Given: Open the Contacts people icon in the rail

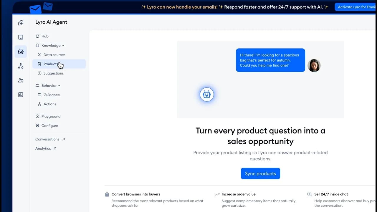Looking at the screenshot, I should (x=21, y=80).
